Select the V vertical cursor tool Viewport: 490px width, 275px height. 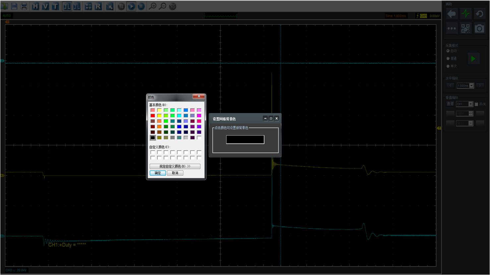[45, 6]
